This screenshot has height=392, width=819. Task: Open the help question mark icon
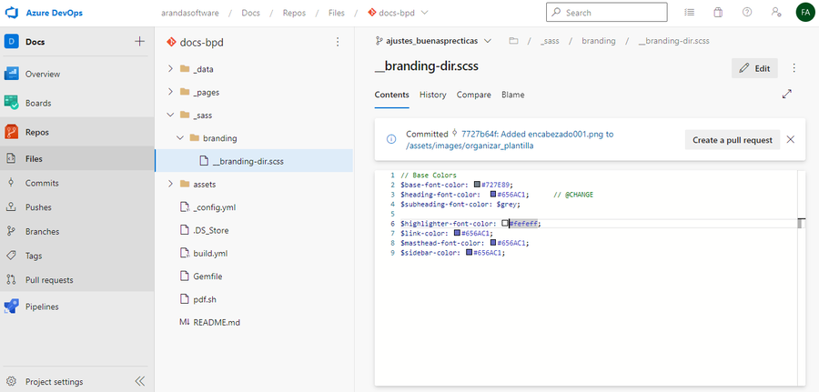[x=746, y=13]
